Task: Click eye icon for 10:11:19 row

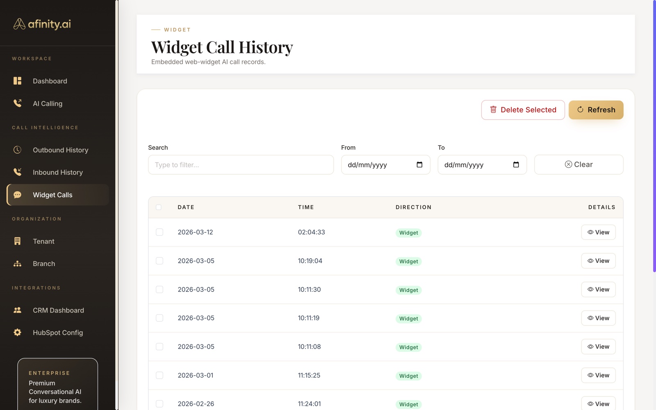Action: point(590,318)
